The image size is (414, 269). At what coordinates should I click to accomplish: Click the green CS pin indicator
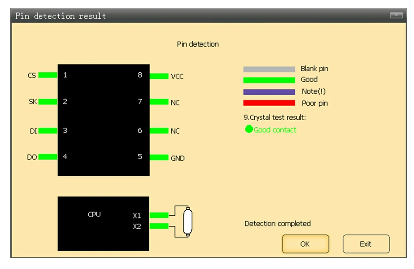pos(48,75)
